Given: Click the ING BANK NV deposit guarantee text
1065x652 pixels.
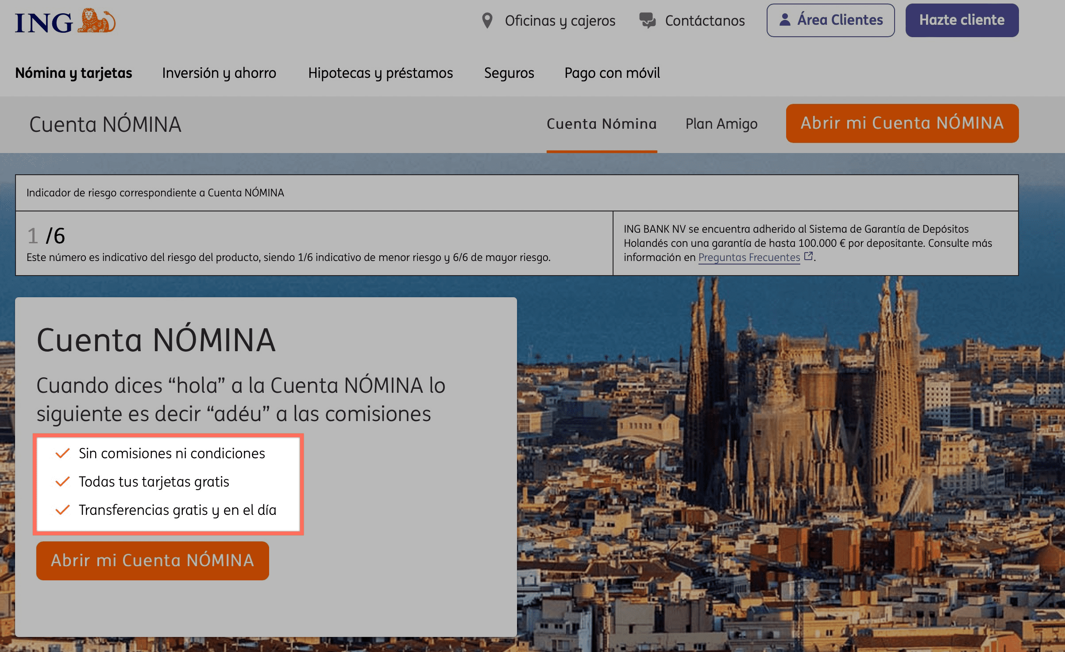Looking at the screenshot, I should [x=808, y=243].
